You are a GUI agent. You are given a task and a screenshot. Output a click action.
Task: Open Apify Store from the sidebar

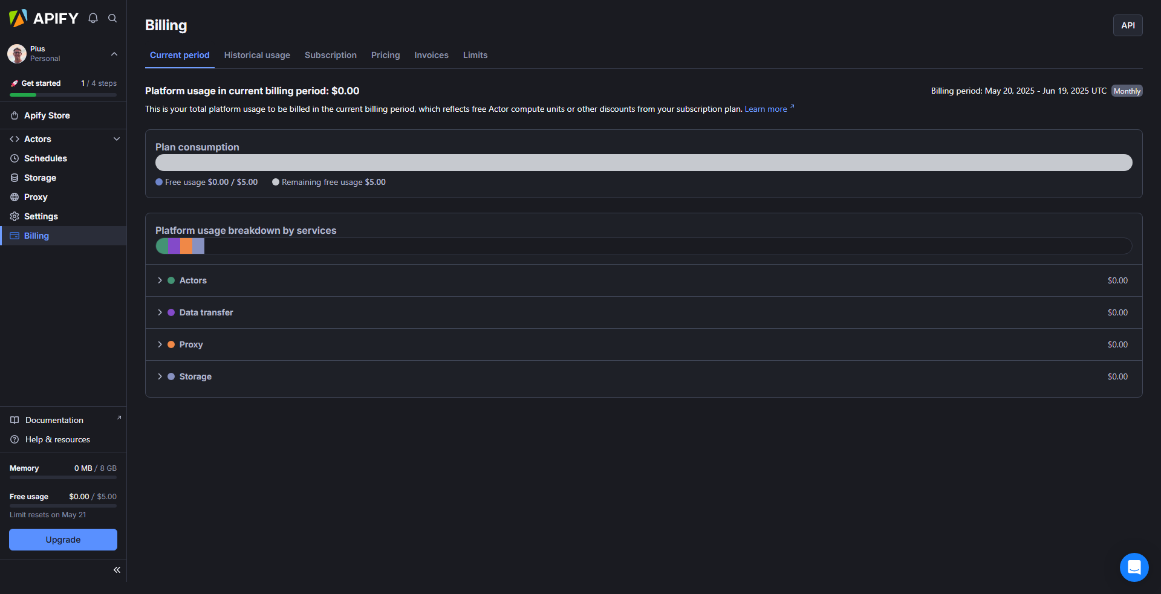47,115
